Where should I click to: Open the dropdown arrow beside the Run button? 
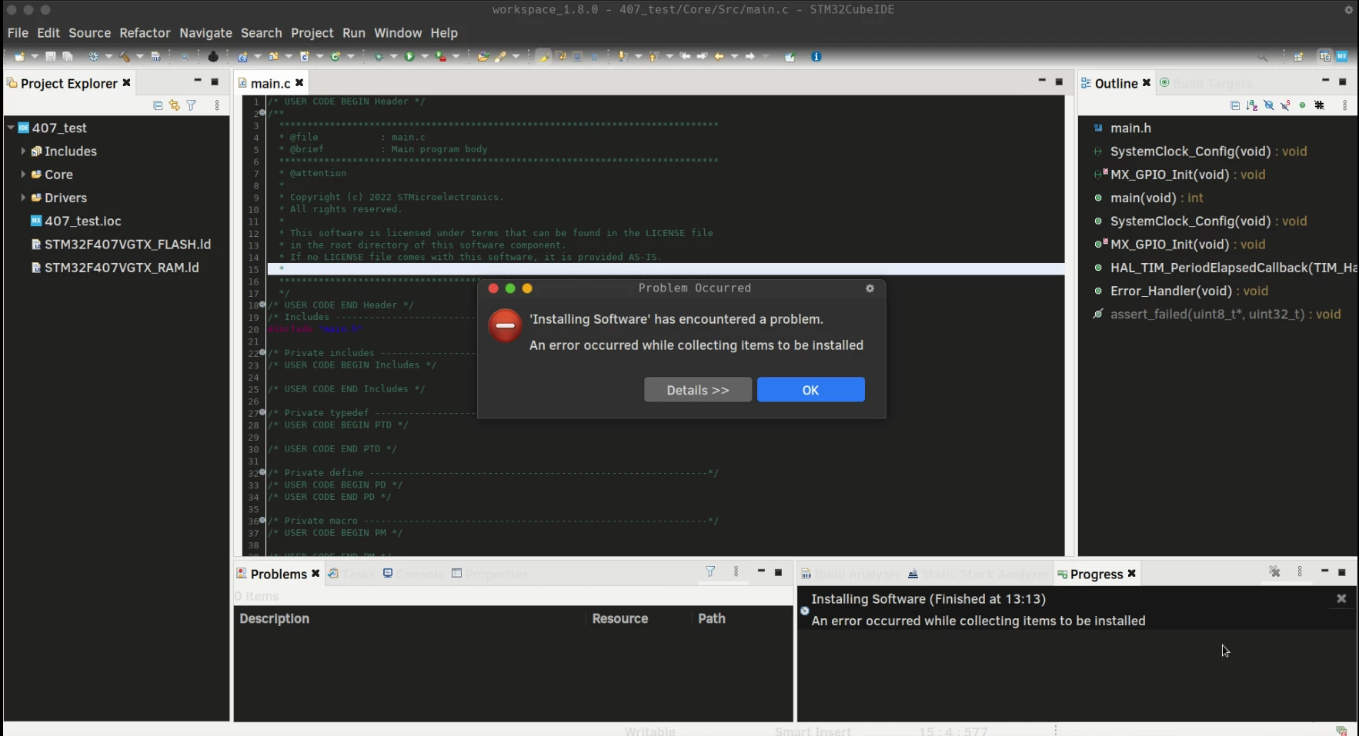click(x=424, y=56)
